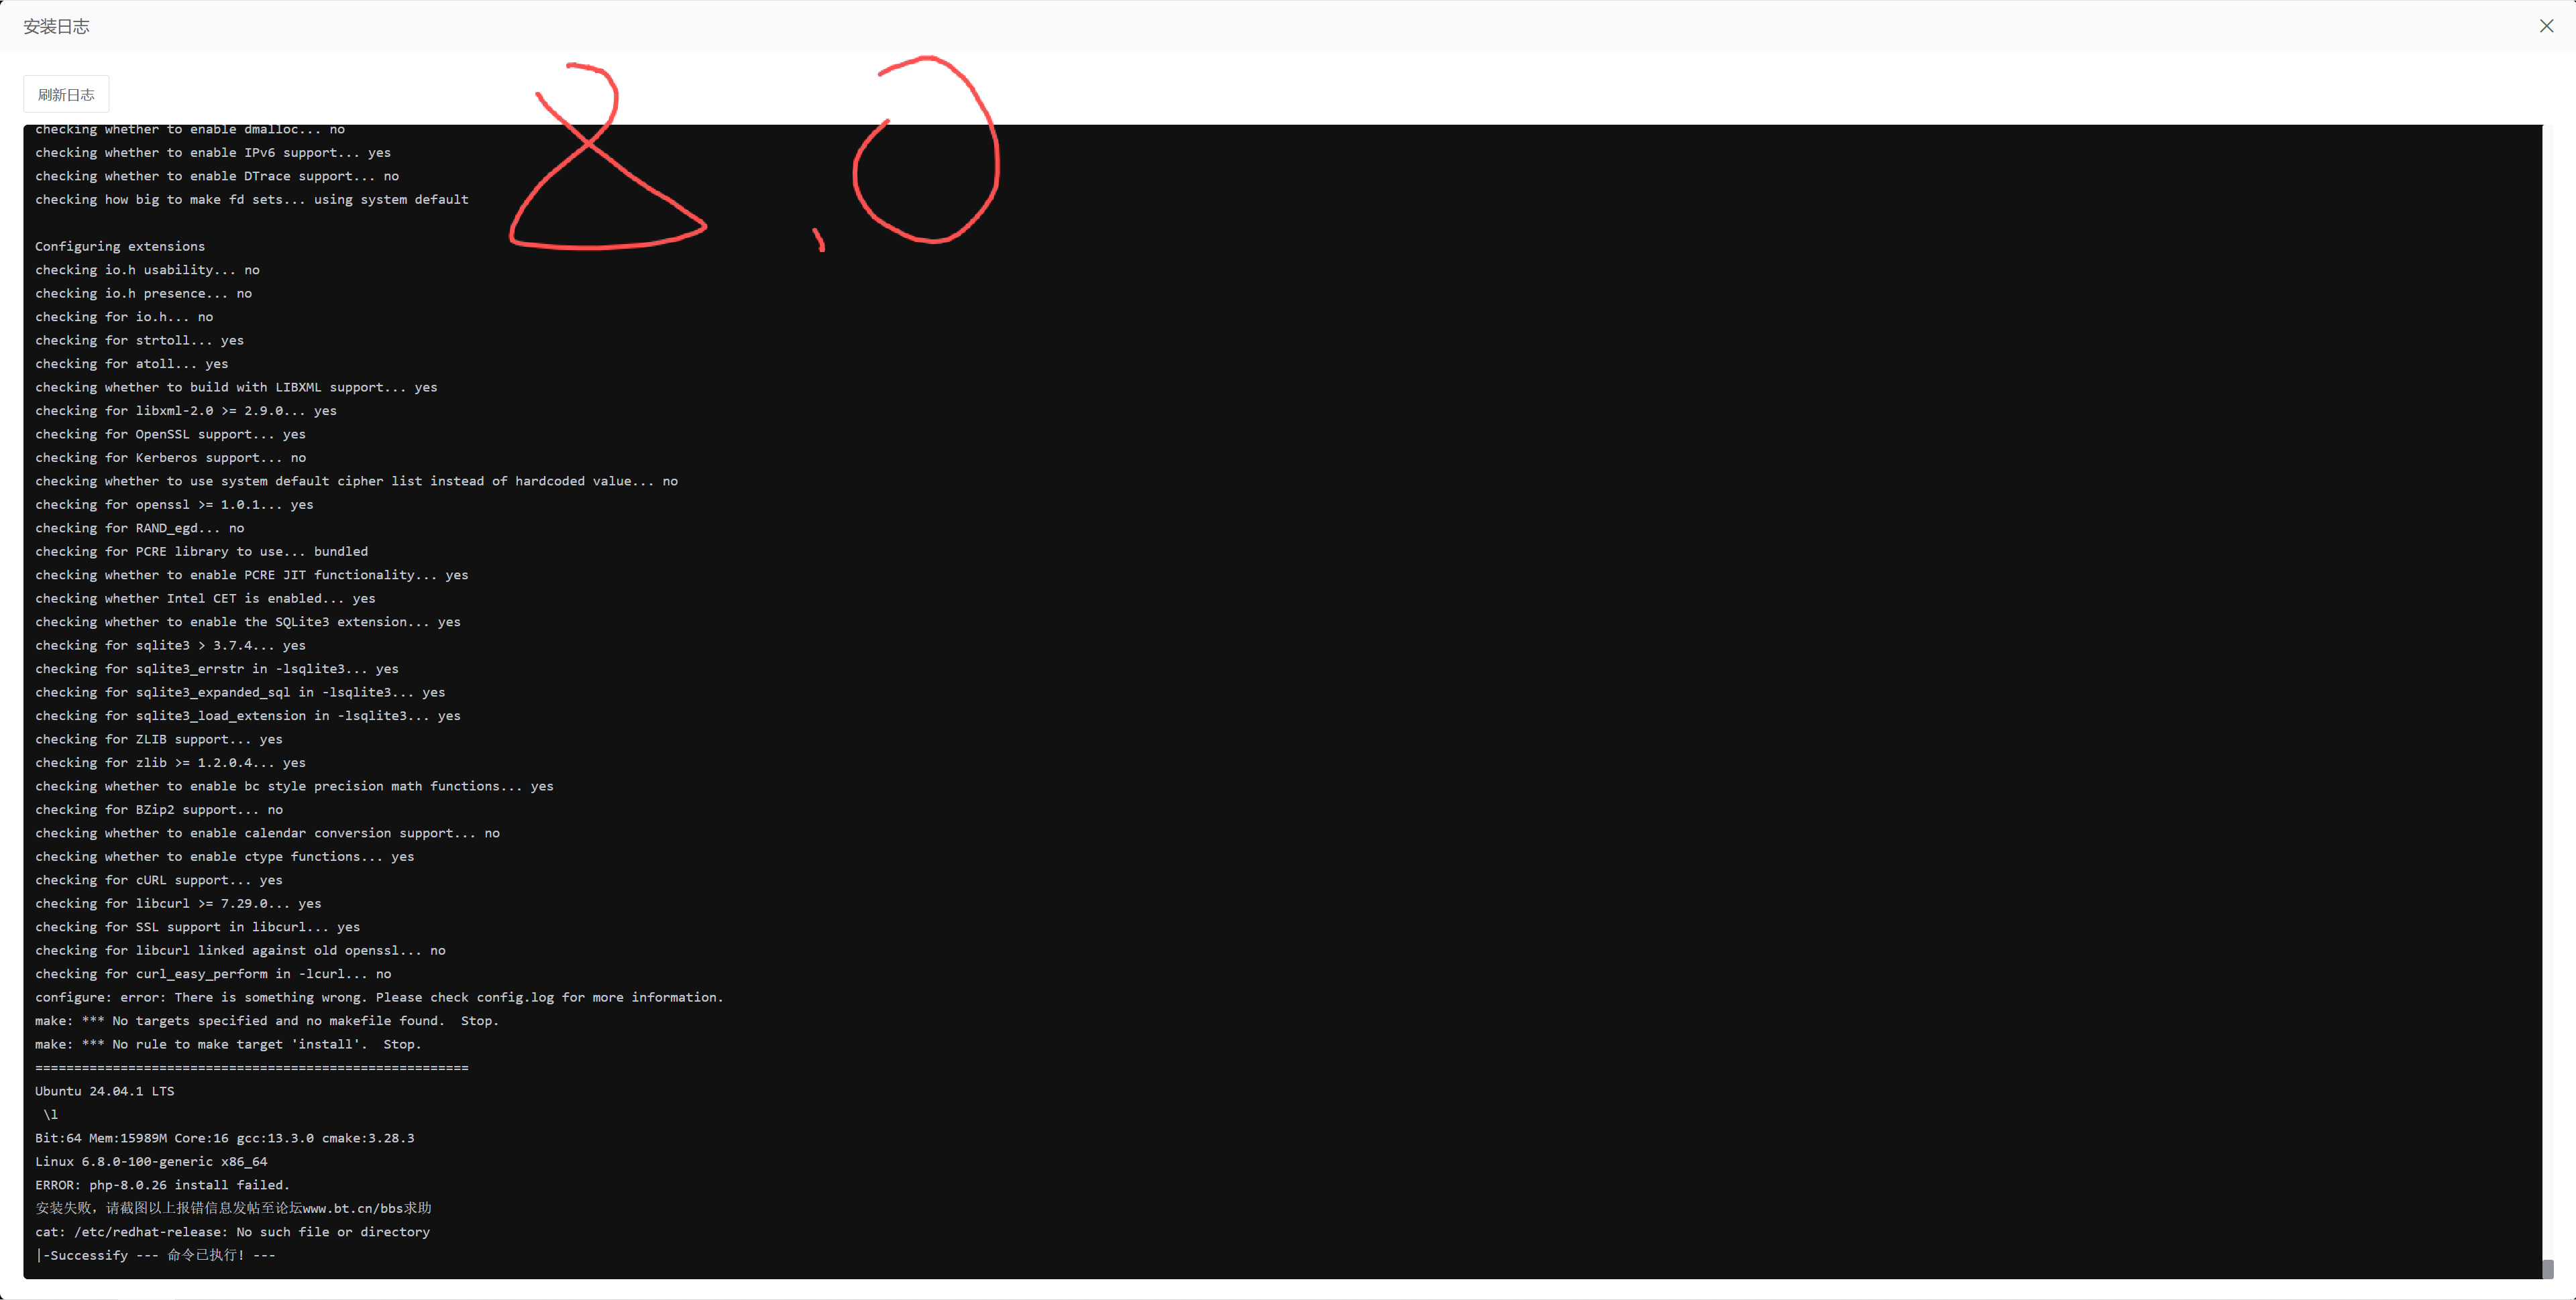This screenshot has height=1300, width=2576.
Task: Click the '|-Successify --- 命令已执行!' line
Action: coord(155,1255)
